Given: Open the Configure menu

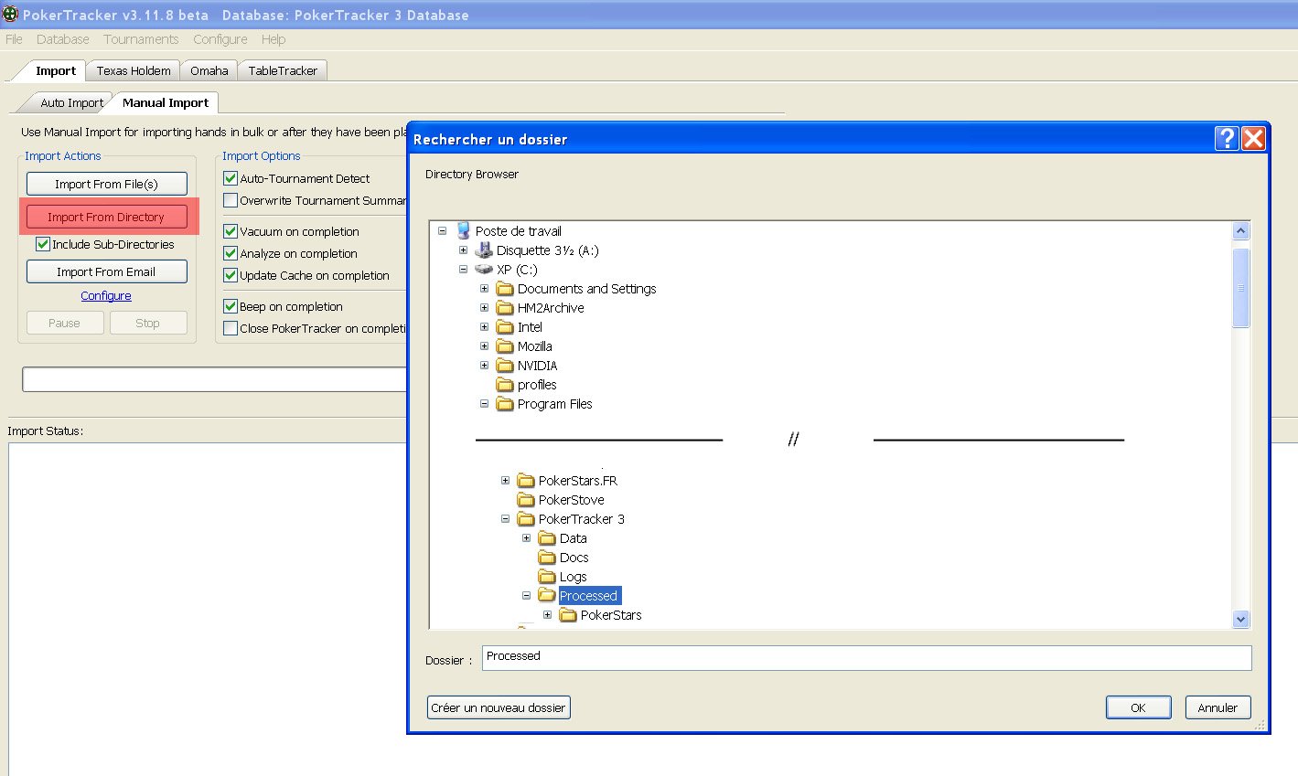Looking at the screenshot, I should point(220,39).
